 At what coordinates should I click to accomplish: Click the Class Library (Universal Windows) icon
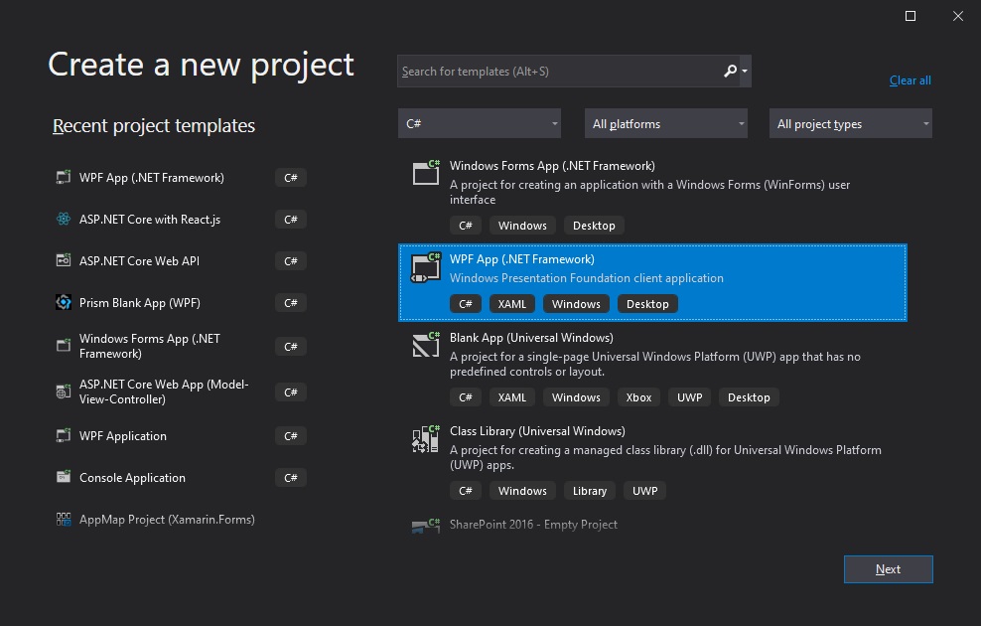[x=426, y=438]
